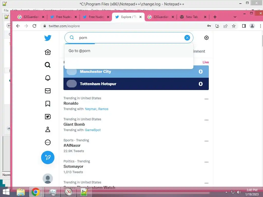Open the #AlNassr trending topic

coord(72,145)
